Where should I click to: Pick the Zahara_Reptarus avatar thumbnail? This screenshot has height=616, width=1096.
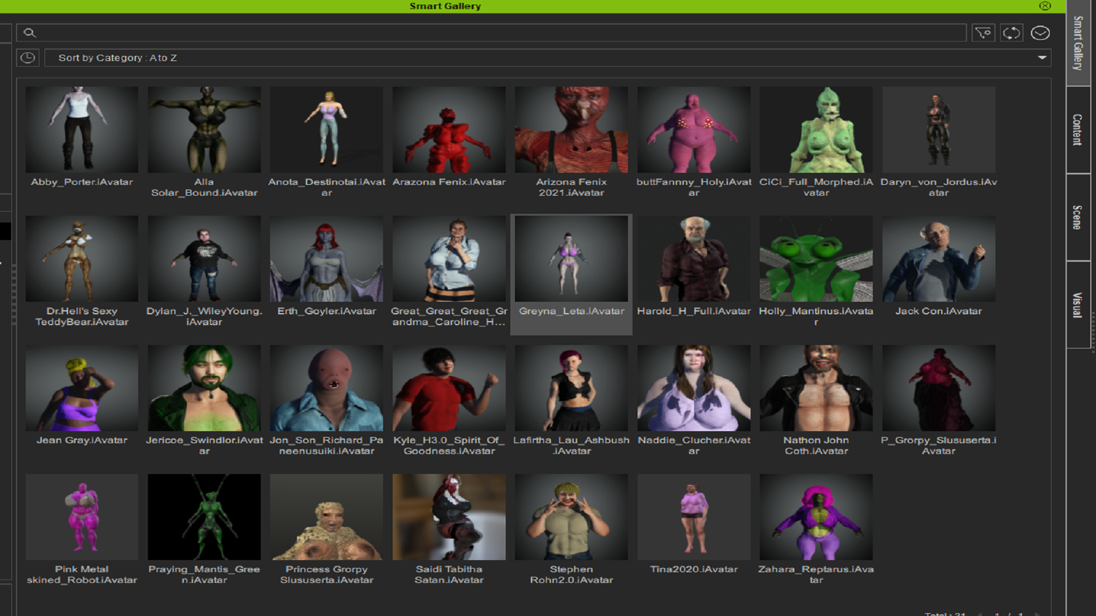pos(816,517)
